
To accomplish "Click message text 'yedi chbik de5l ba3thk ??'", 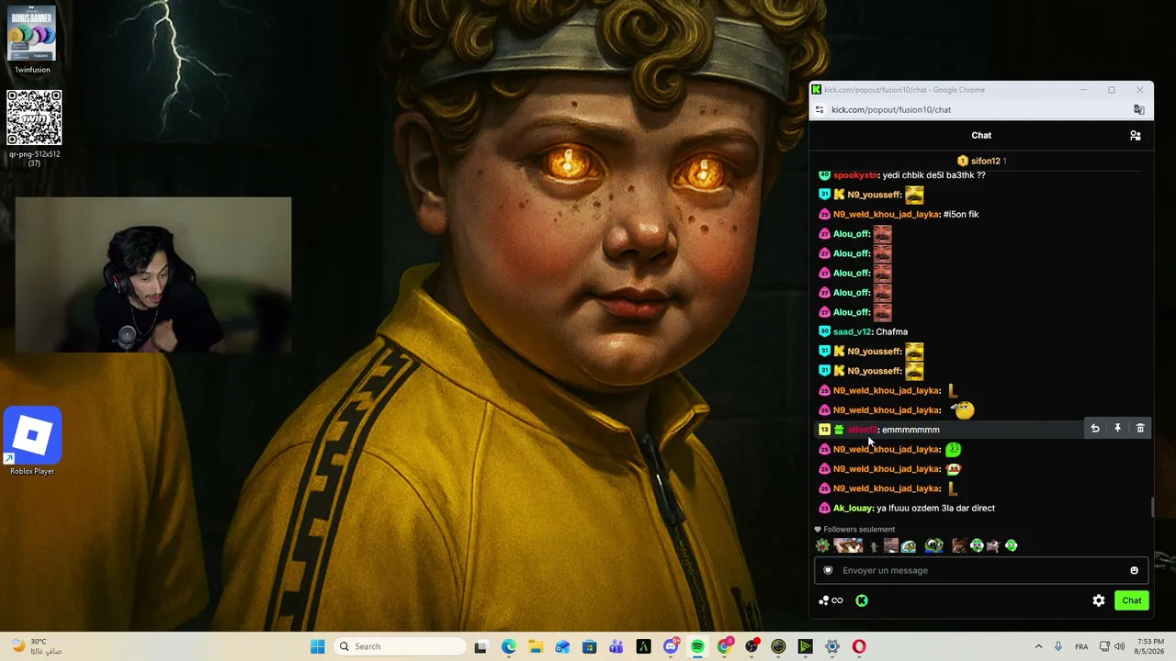I will pyautogui.click(x=933, y=175).
